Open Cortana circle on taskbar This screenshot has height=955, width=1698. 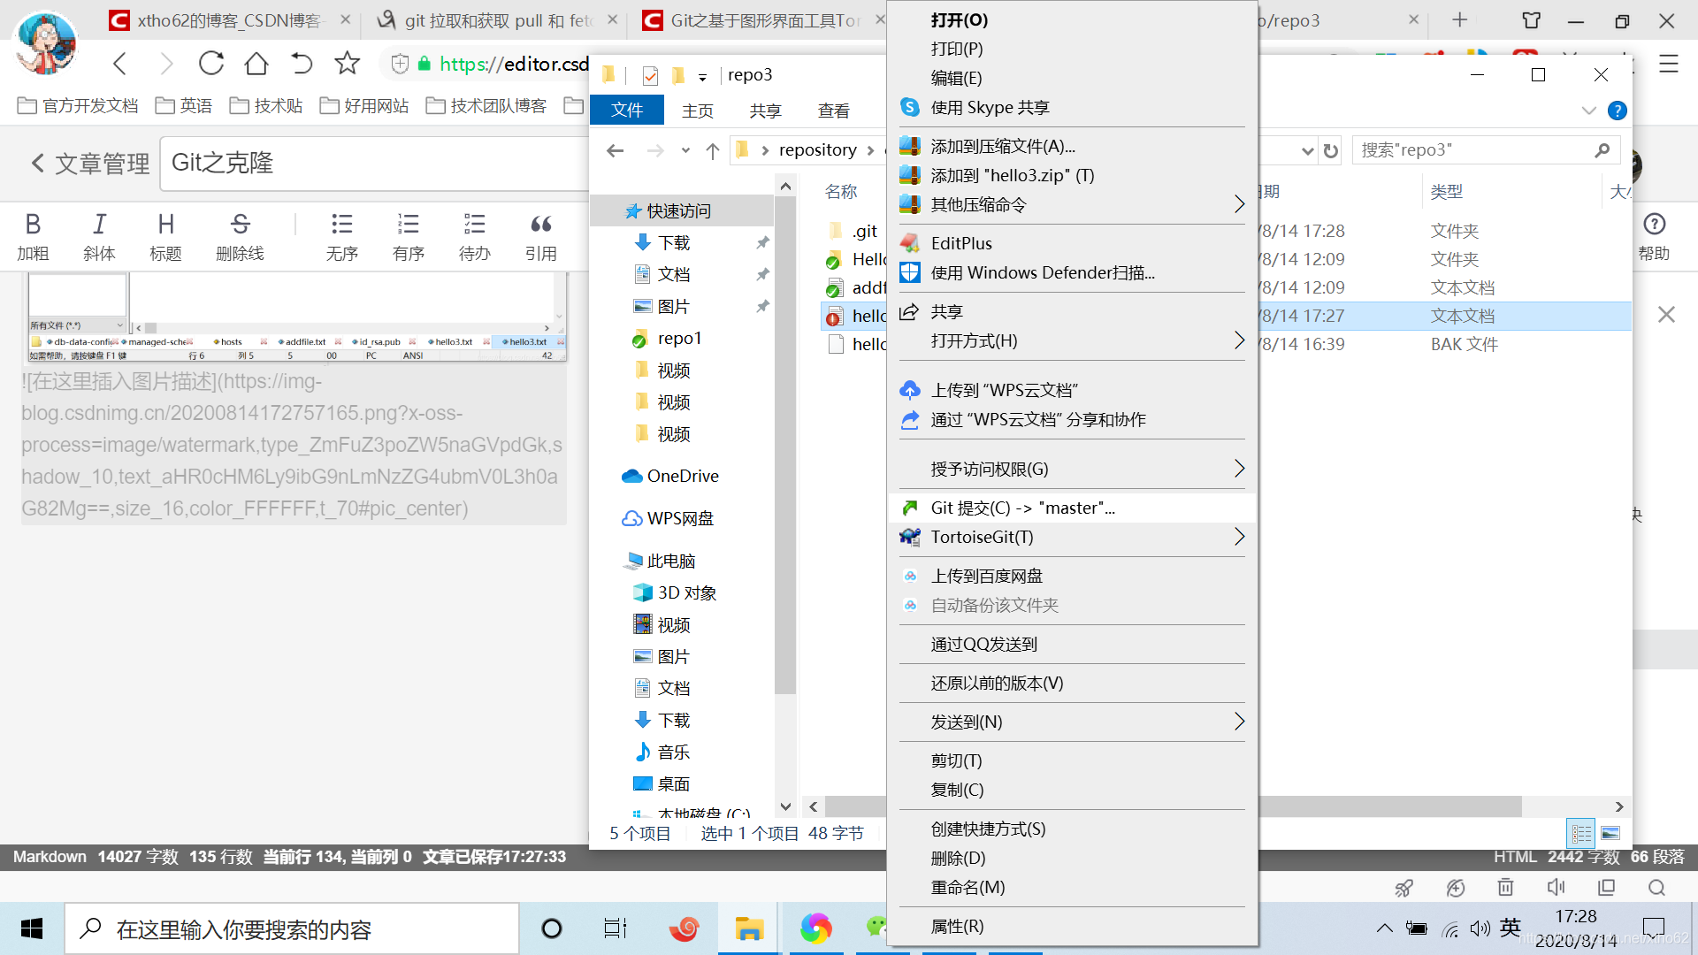552,928
